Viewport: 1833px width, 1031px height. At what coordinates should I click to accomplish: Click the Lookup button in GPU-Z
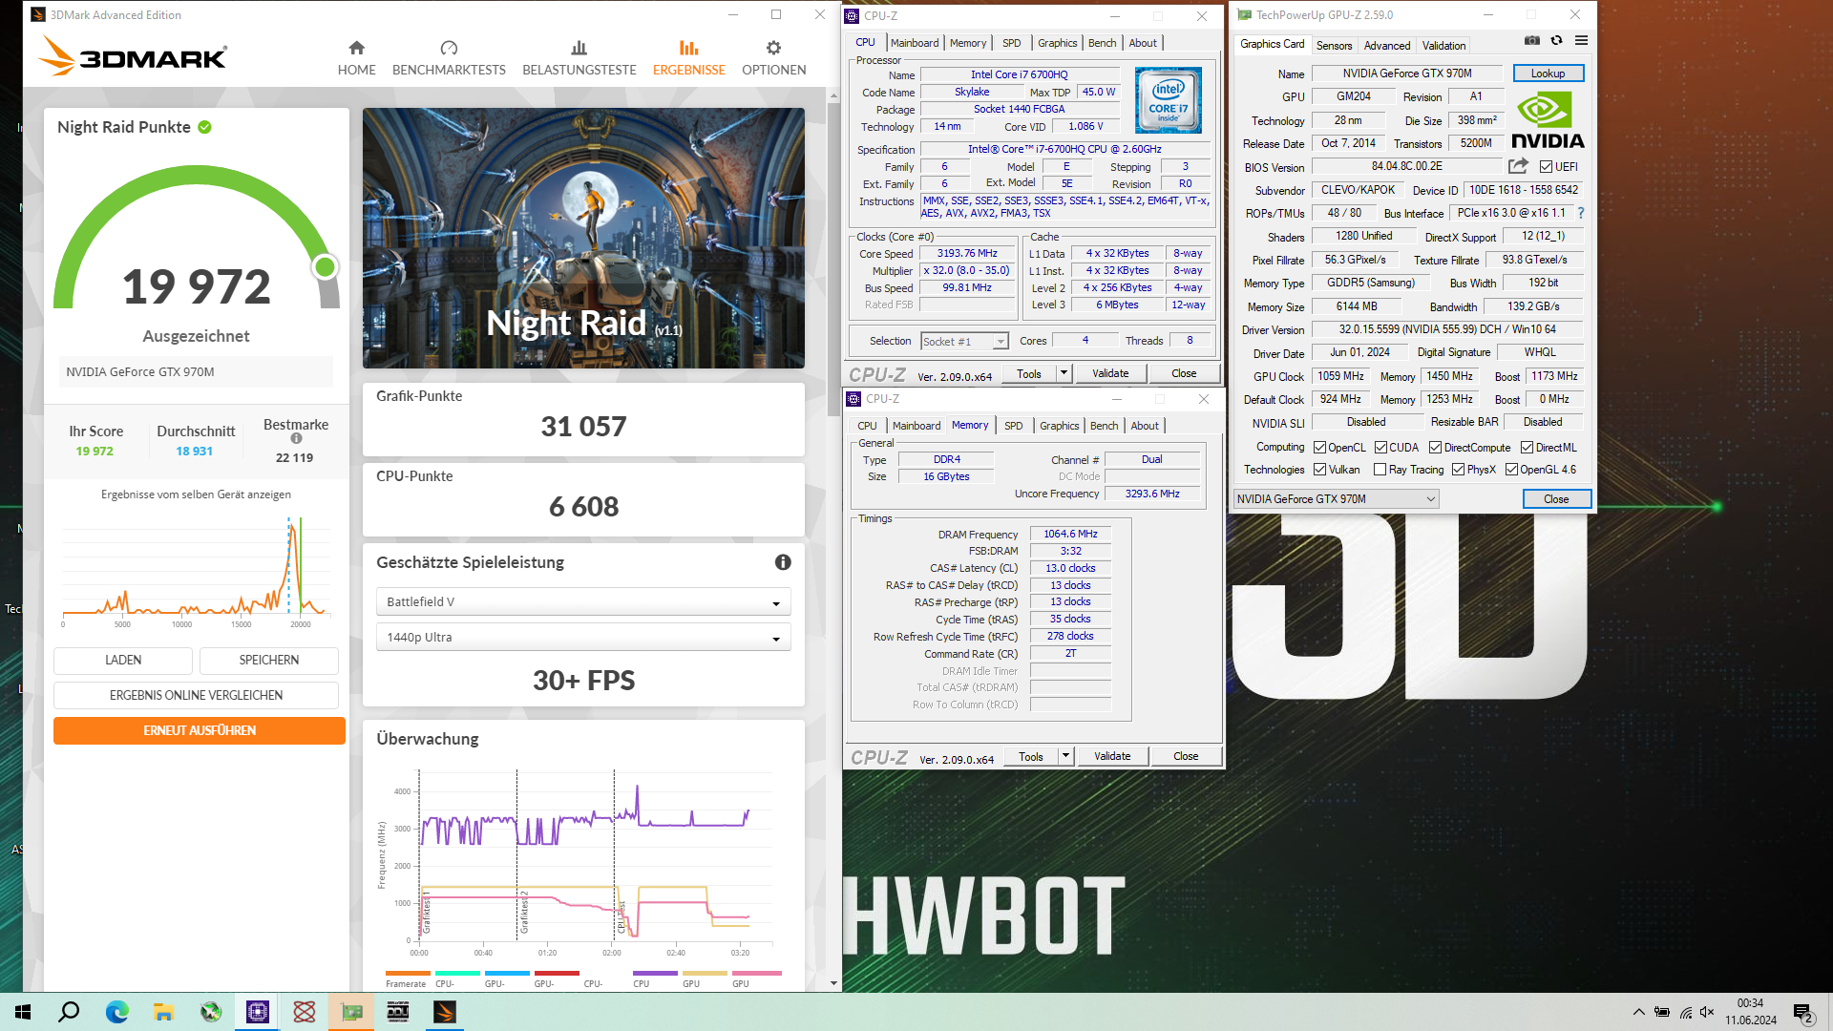point(1548,74)
